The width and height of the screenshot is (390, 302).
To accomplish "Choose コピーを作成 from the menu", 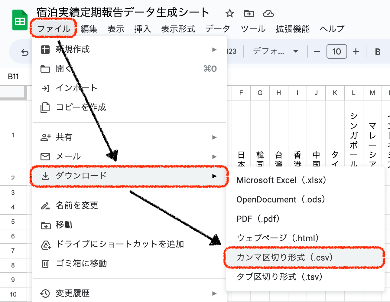I will [x=81, y=107].
